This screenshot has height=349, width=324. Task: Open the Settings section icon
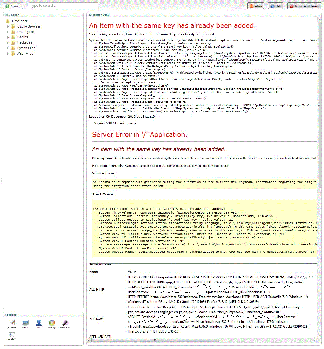(x=52, y=323)
